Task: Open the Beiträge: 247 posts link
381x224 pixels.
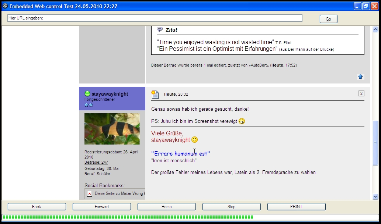Action: tap(96, 162)
